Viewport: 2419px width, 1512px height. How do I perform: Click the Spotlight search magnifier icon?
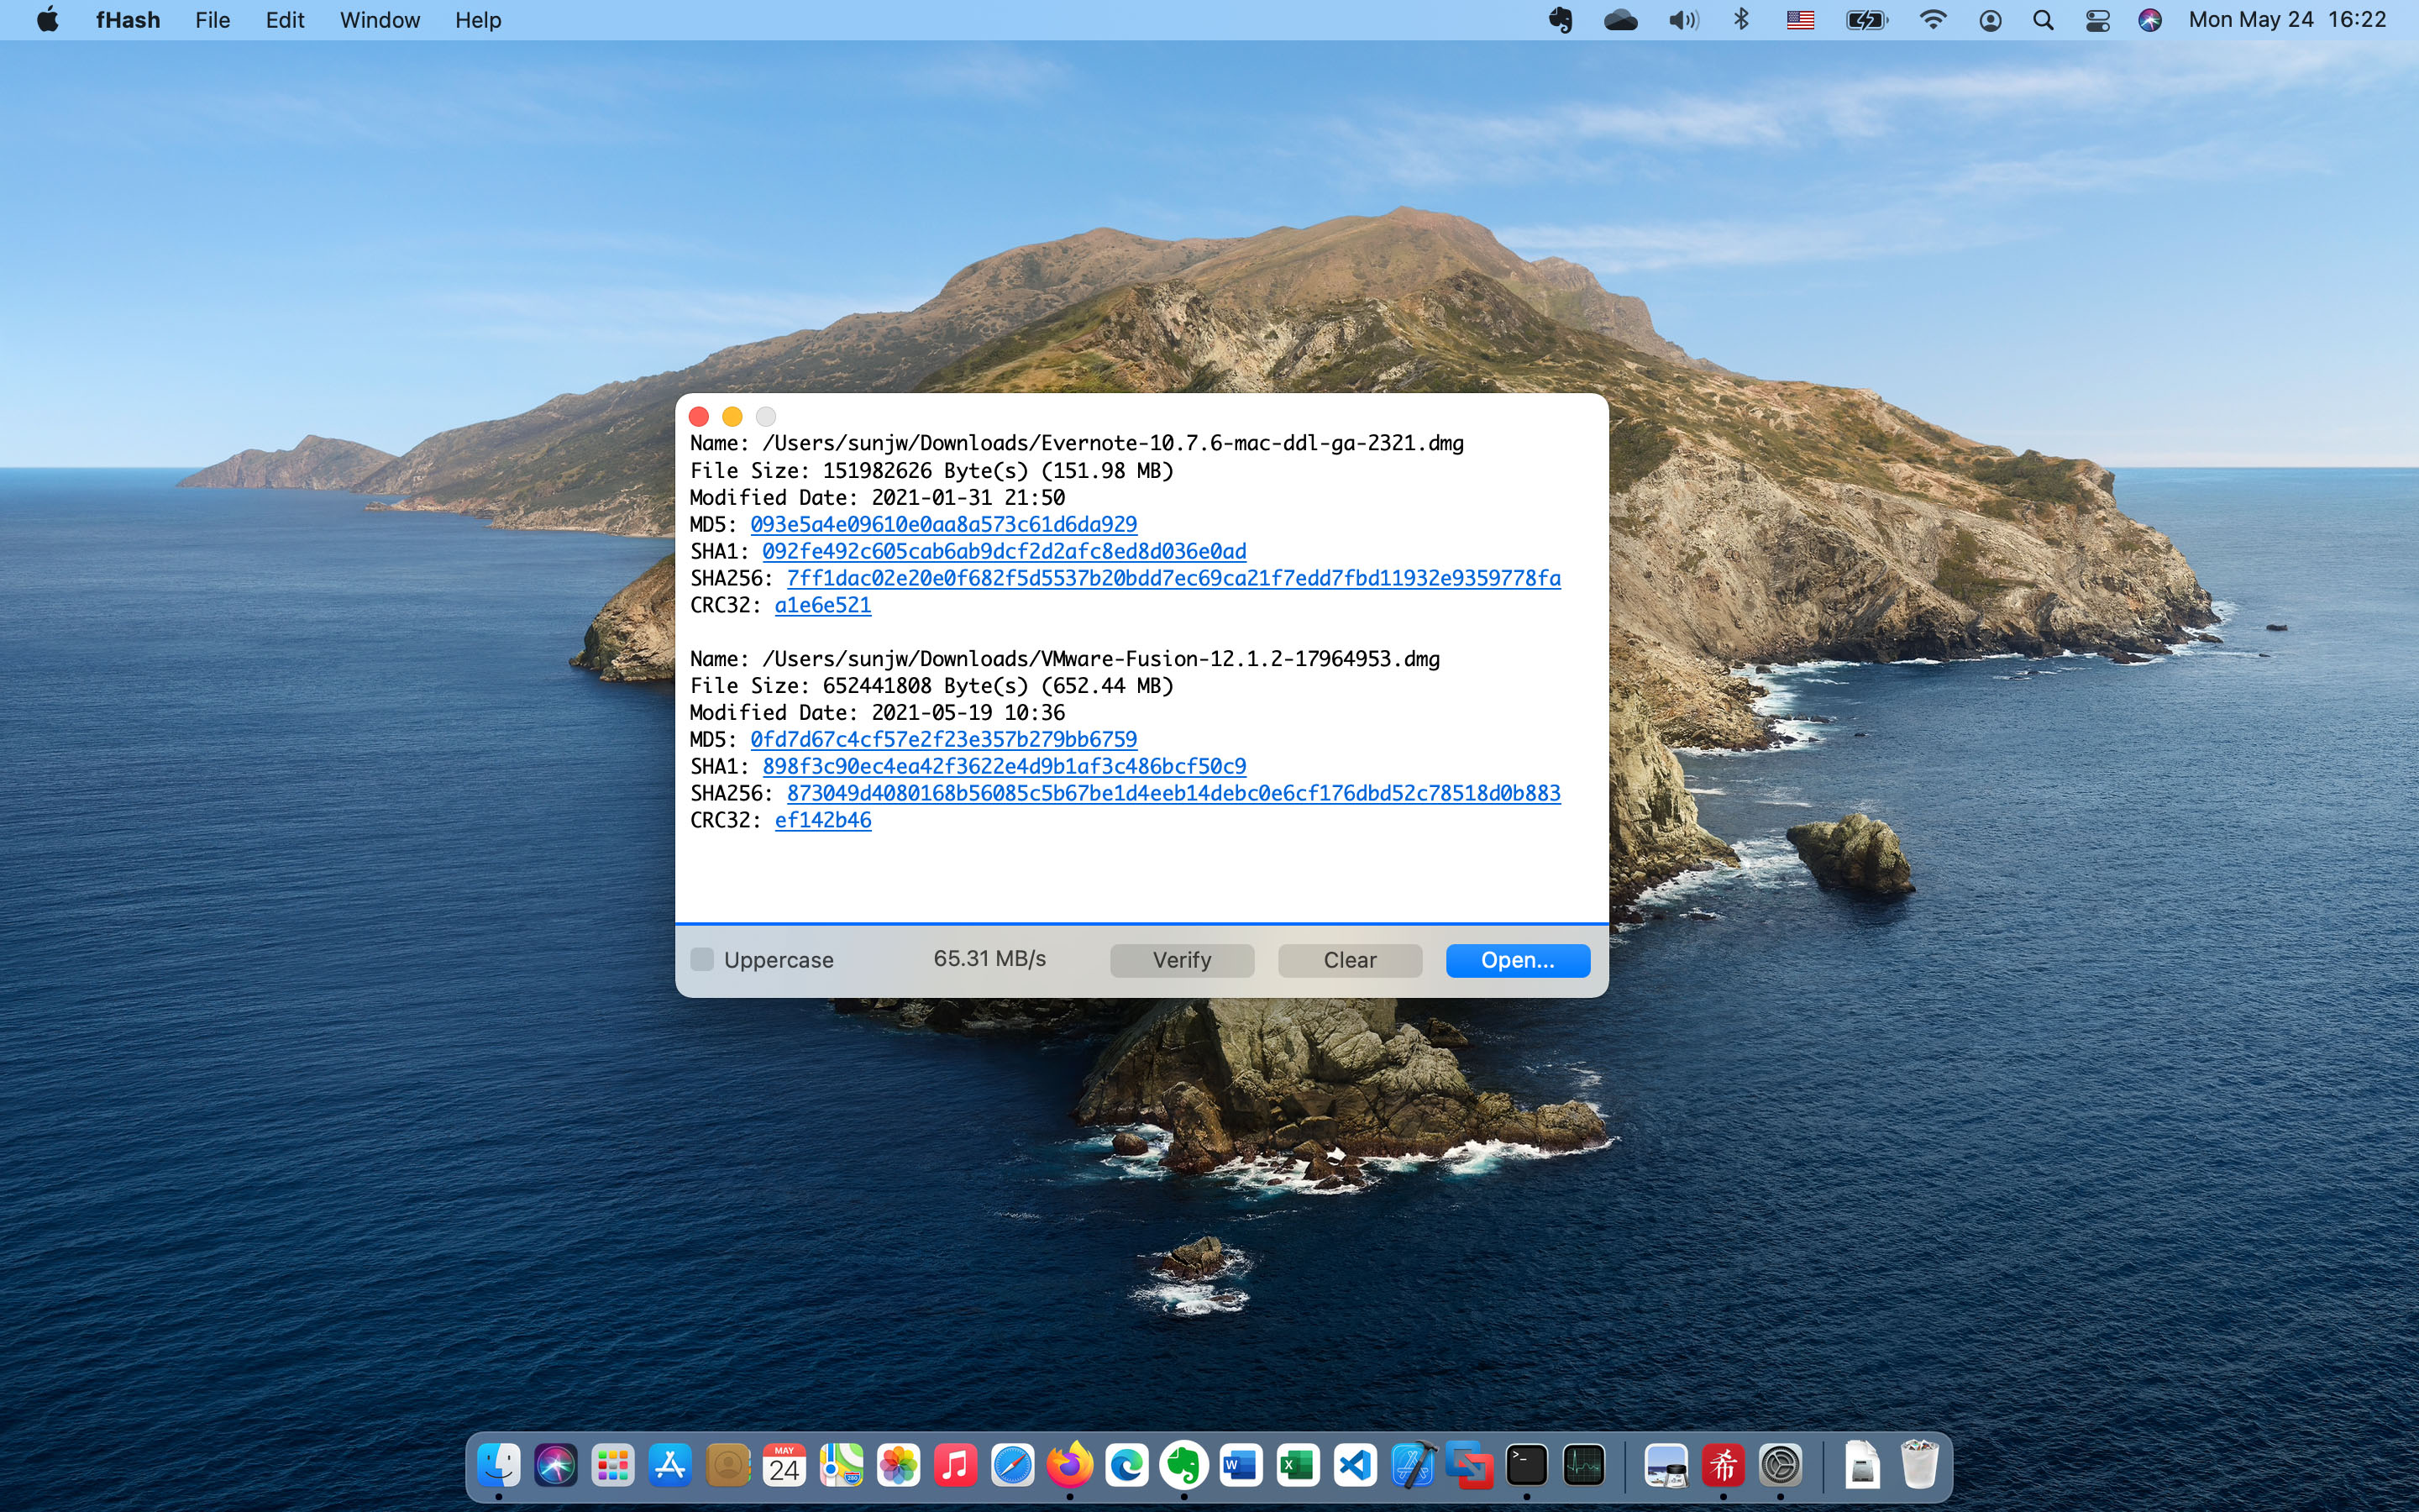(x=2044, y=20)
